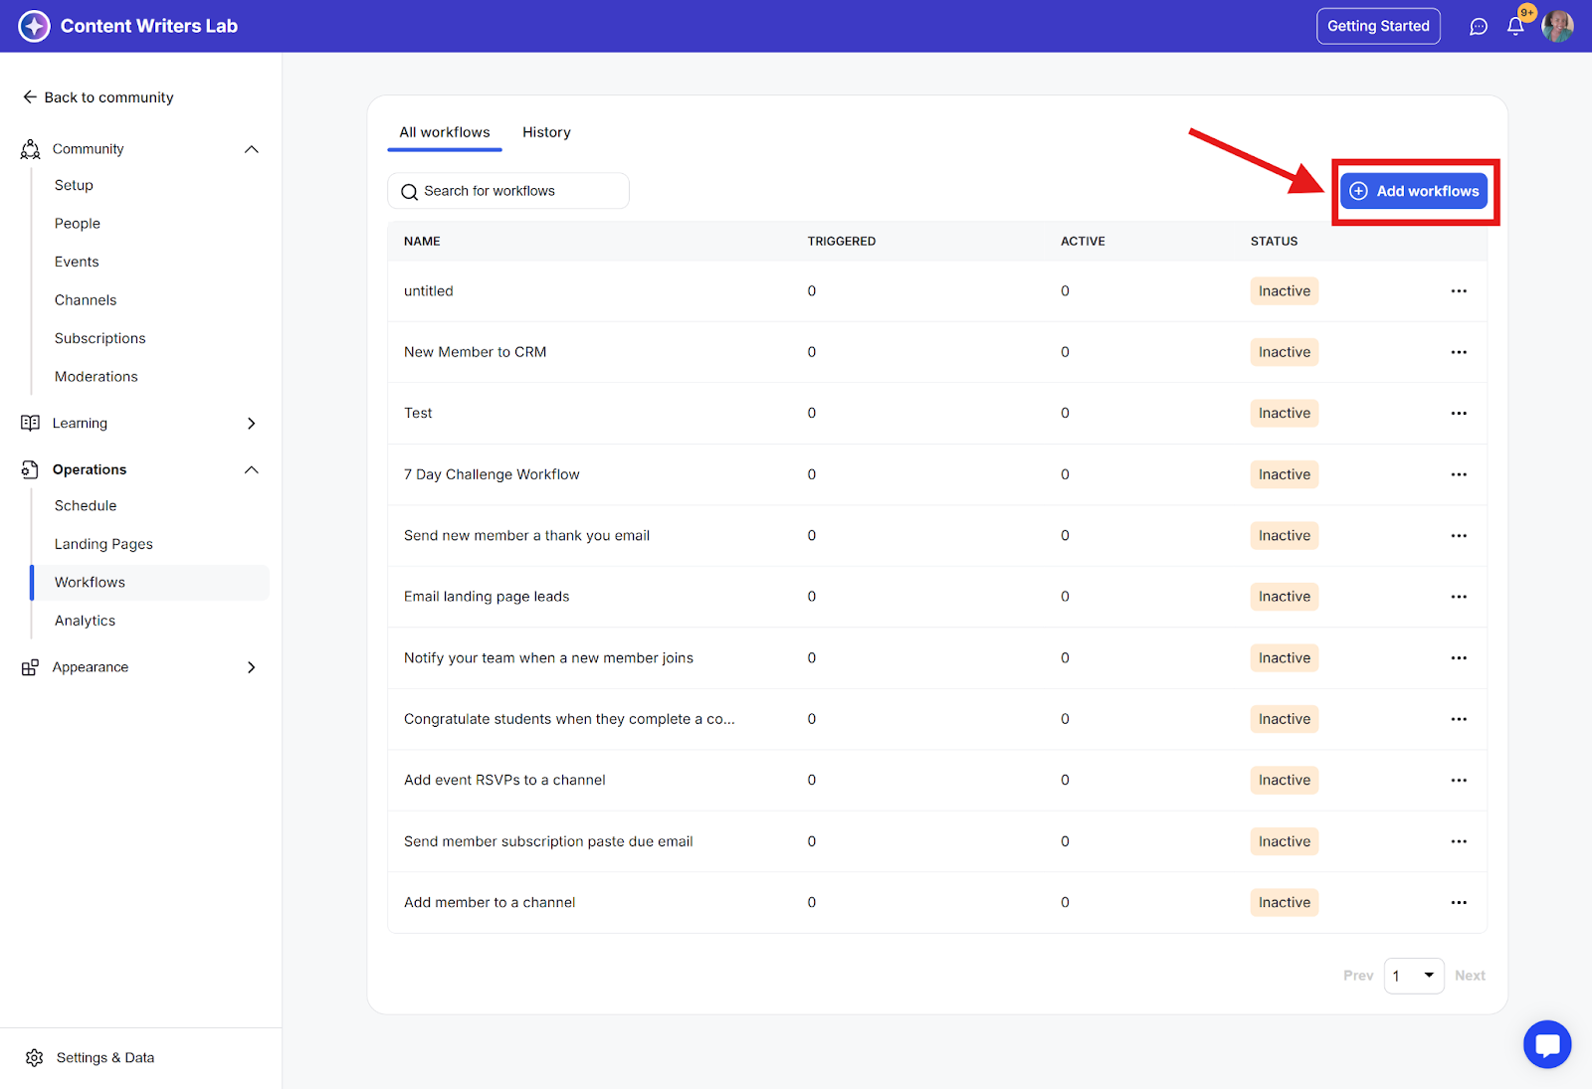Screen dimensions: 1592x1089
Task: Open the notifications bell
Action: (1515, 27)
